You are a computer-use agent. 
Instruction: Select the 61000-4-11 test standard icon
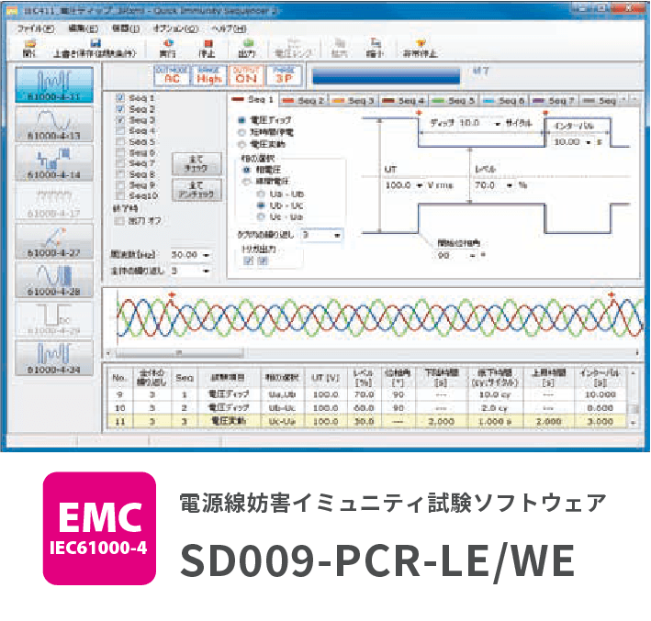(x=54, y=85)
